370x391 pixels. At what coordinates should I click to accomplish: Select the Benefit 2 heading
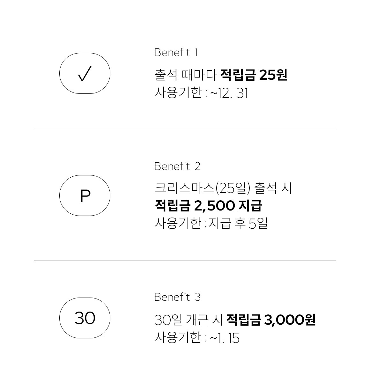tap(177, 166)
